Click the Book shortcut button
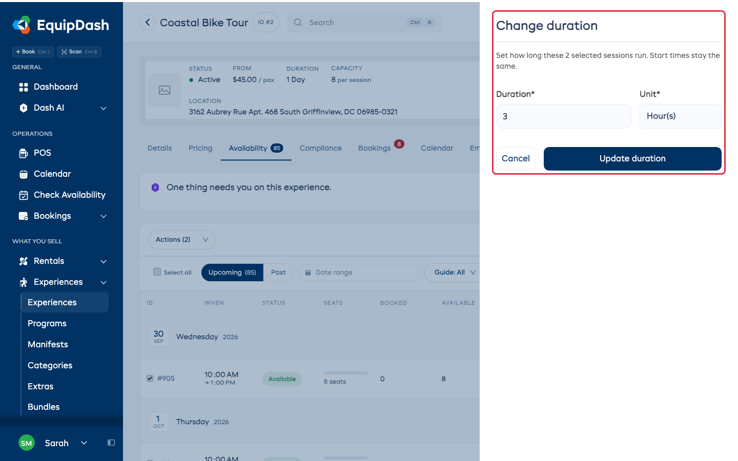The width and height of the screenshot is (738, 461). point(33,52)
